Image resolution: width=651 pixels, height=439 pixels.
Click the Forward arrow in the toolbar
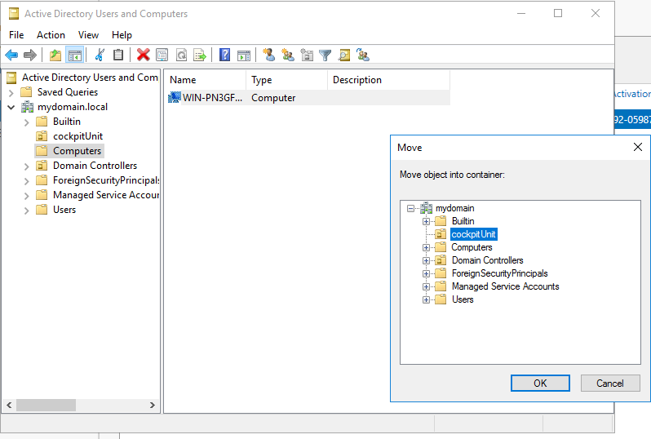point(30,55)
